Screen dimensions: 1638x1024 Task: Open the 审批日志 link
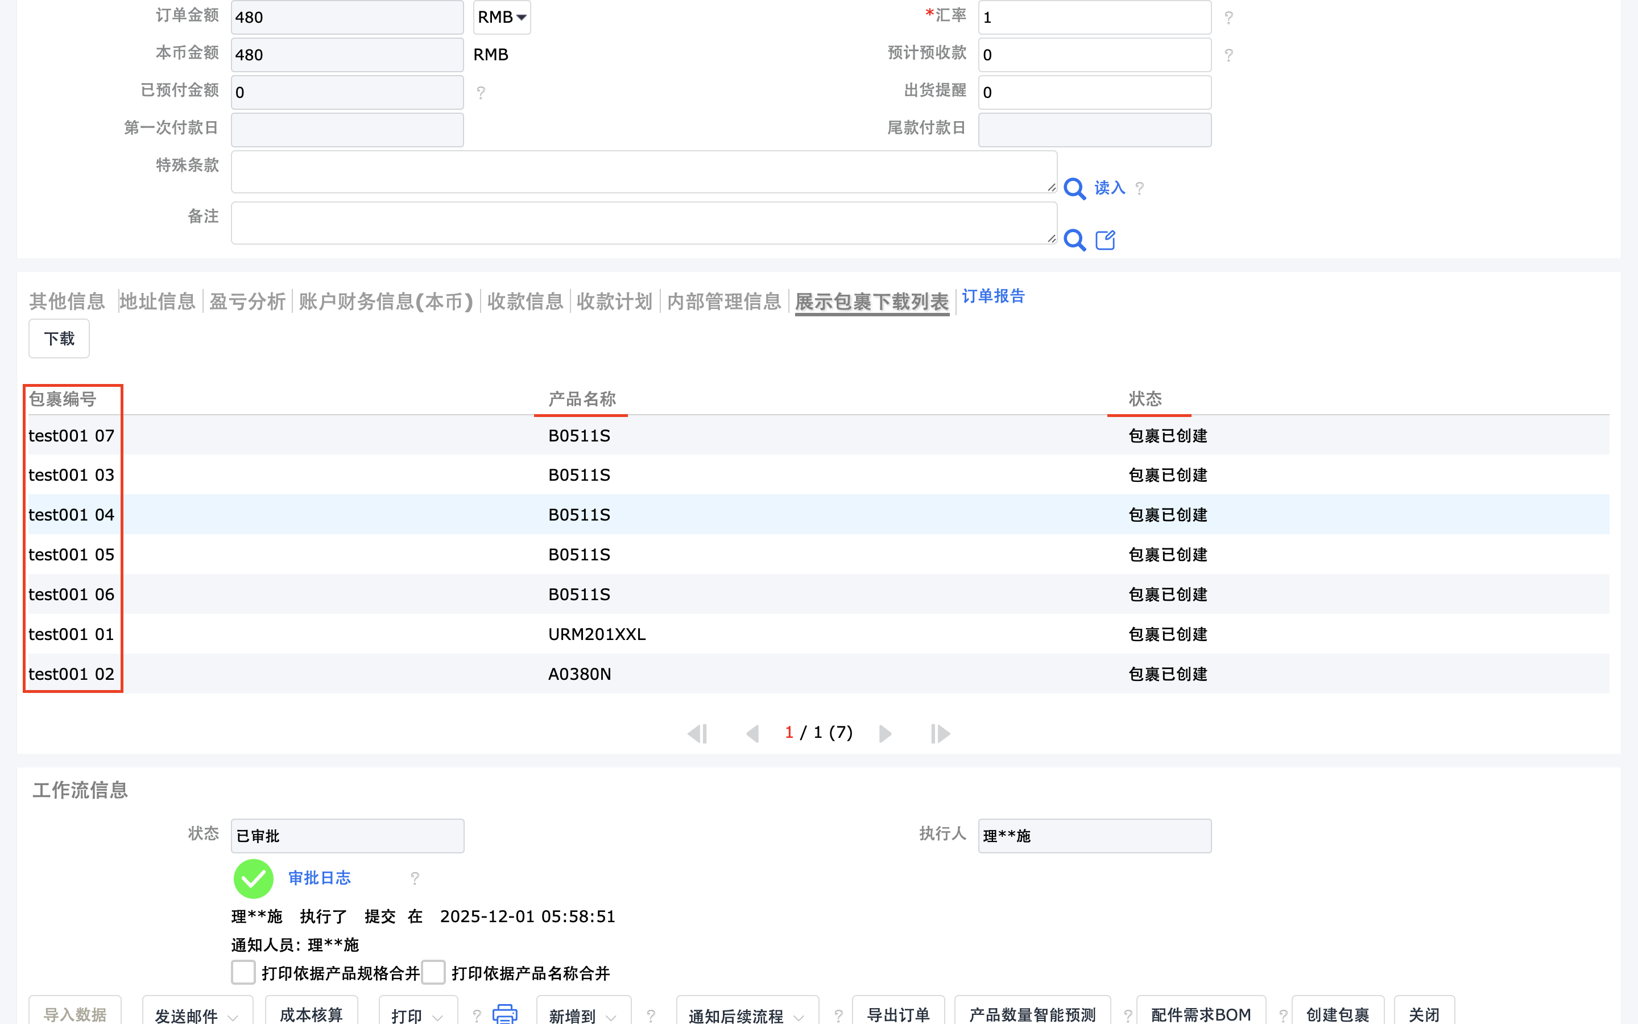point(320,878)
